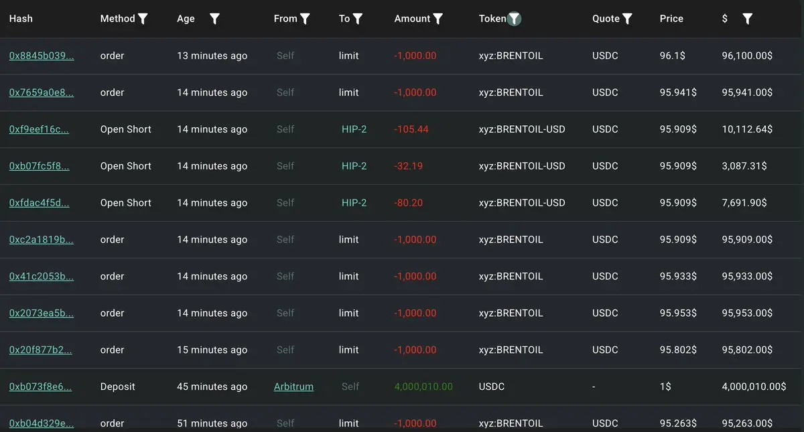Click the active Token filter icon
804x432 pixels.
point(514,19)
